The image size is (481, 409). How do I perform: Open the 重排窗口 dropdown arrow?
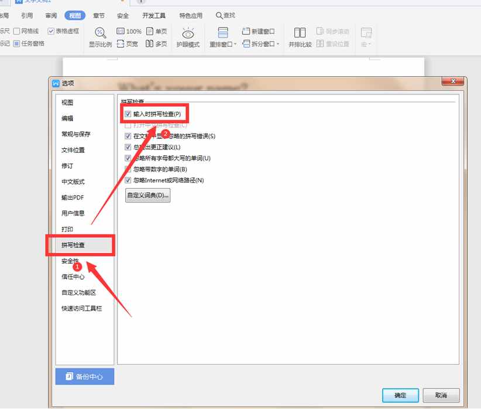click(235, 43)
